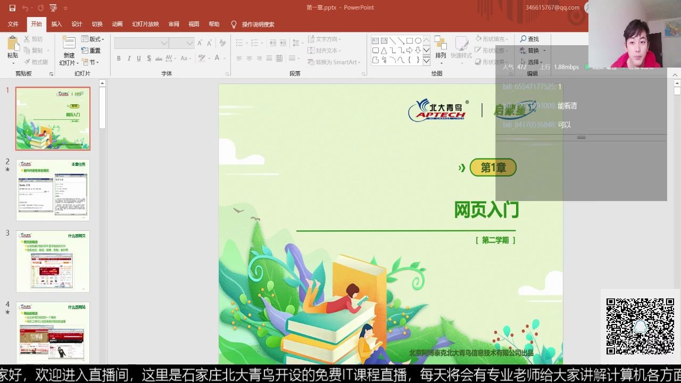681x383 pixels.
Task: Open the 版式 layout dropdown
Action: 93,39
